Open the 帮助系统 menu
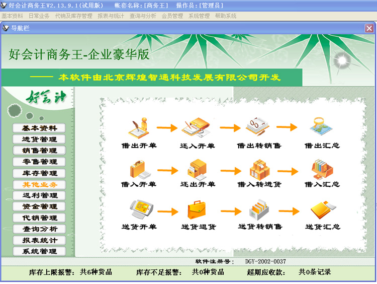This screenshot has width=377, height=284. (226, 16)
